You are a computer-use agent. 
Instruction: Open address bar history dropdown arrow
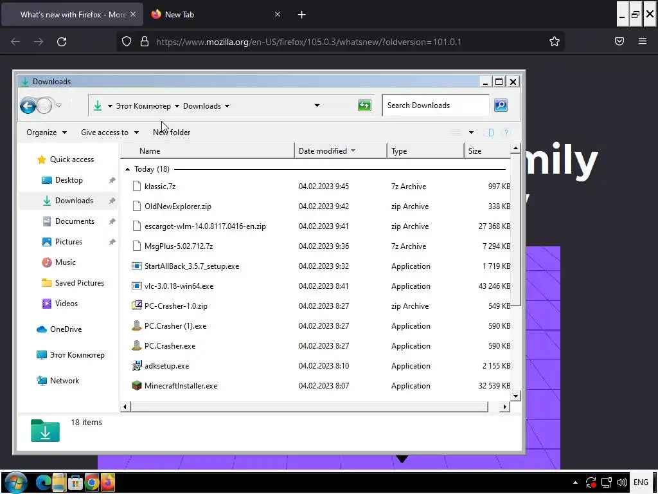(x=317, y=106)
